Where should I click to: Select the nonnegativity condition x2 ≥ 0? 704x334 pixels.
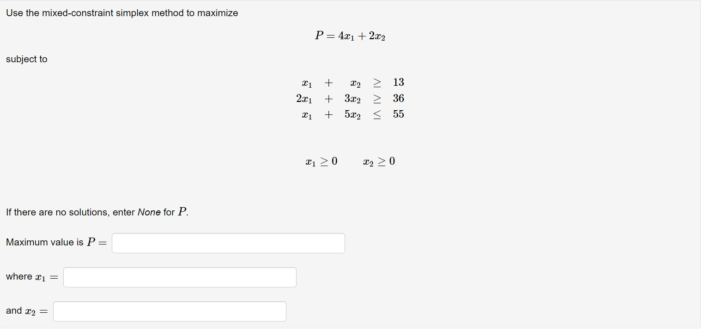click(379, 161)
